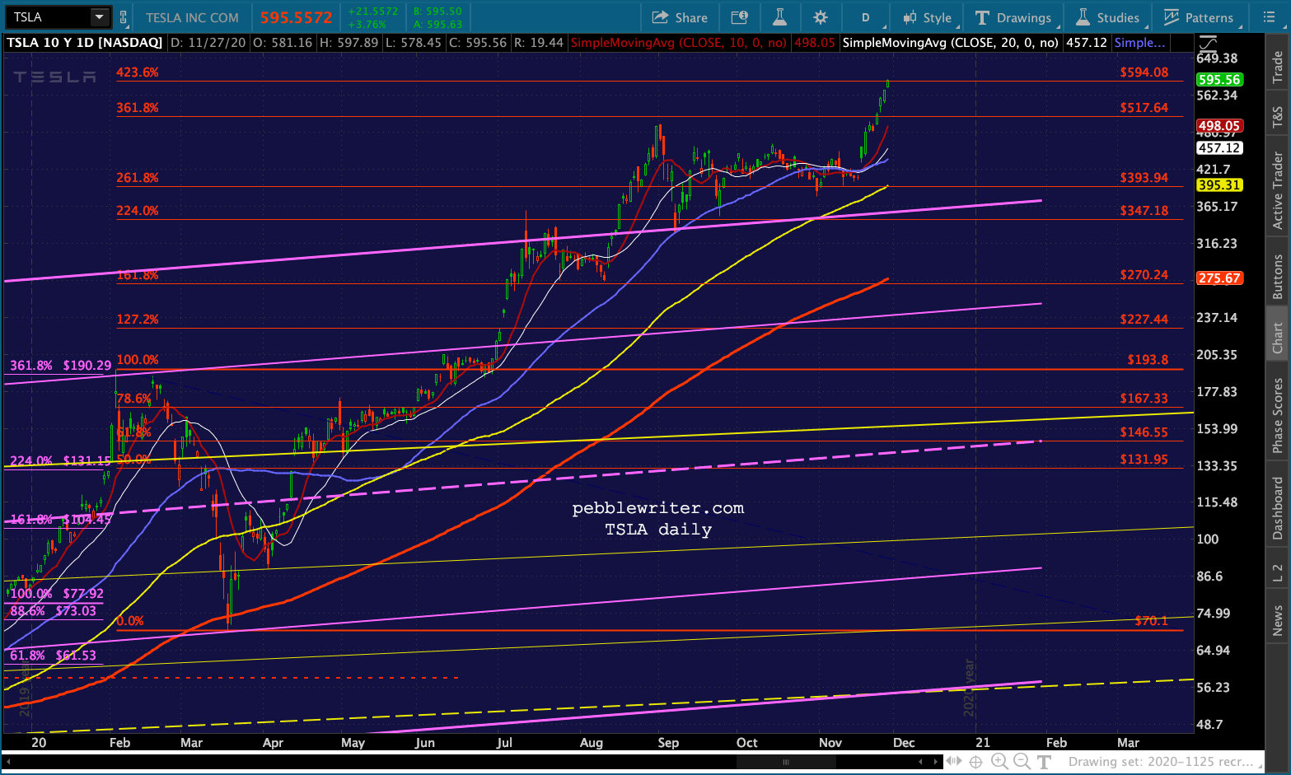Screen dimensions: 1291x775
Task: Click the symbol linking clipboard icon
Action: coord(124,17)
